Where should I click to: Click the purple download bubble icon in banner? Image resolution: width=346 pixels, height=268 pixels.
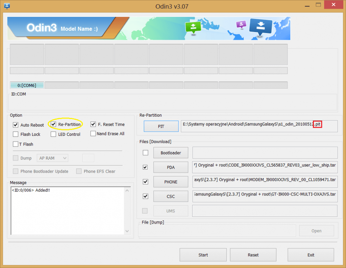241,25
